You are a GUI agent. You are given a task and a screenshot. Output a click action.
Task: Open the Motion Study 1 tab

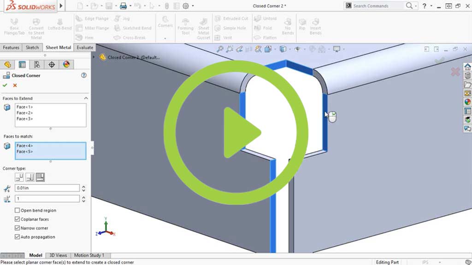pos(89,255)
